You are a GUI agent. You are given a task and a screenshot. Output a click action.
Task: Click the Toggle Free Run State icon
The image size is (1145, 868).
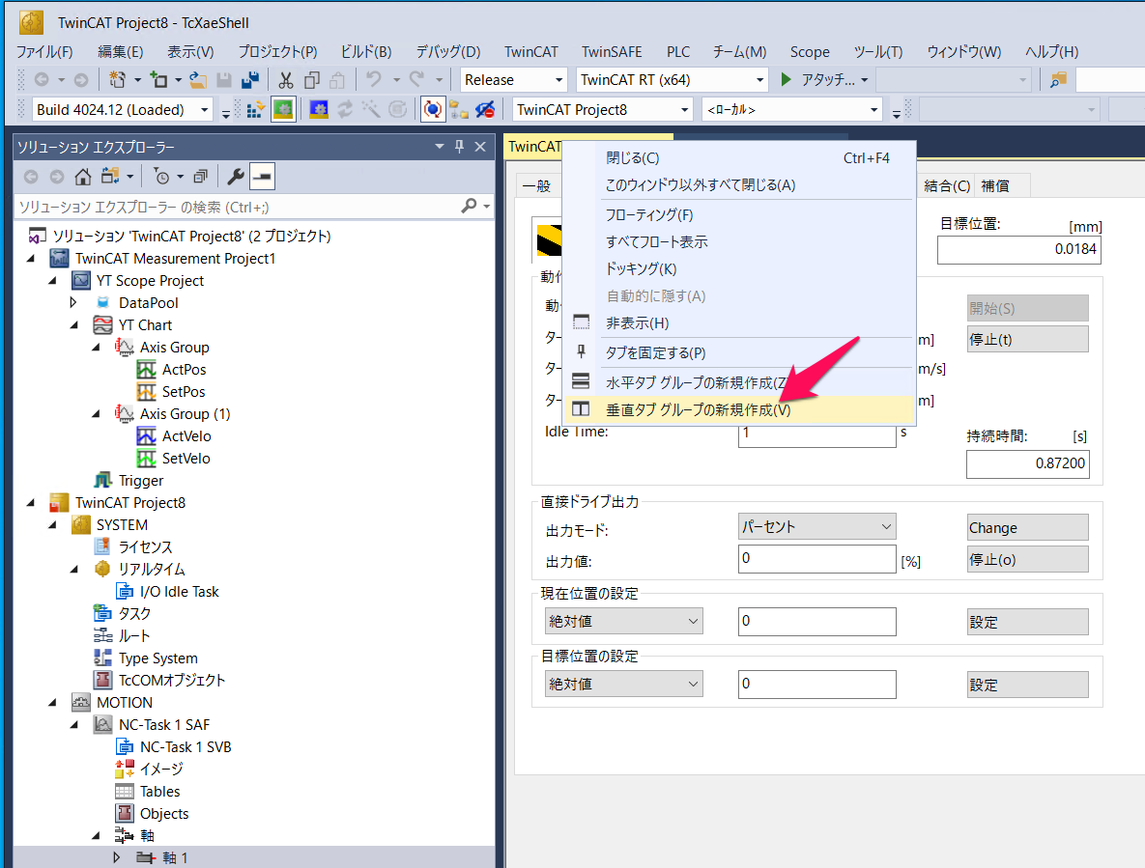[433, 110]
